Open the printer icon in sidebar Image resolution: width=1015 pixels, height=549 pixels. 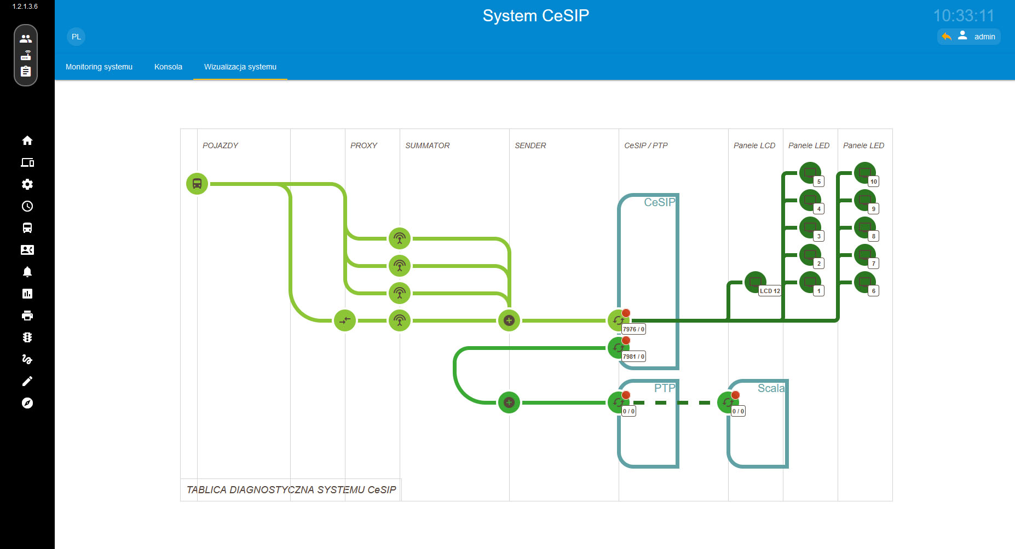[27, 316]
